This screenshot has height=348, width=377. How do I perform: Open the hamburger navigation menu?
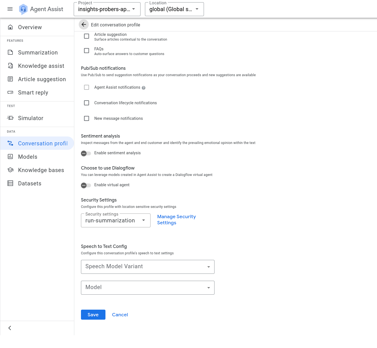point(10,9)
